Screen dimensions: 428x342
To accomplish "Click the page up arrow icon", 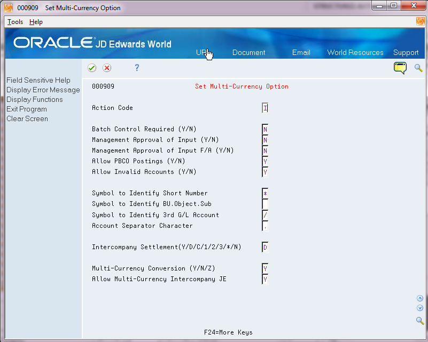I will coord(420,298).
